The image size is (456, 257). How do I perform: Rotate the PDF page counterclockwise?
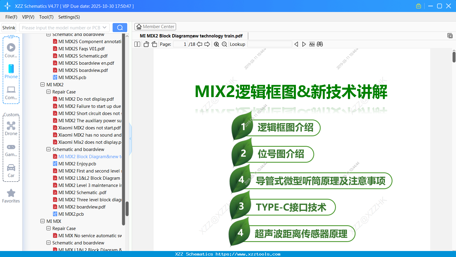point(146,44)
